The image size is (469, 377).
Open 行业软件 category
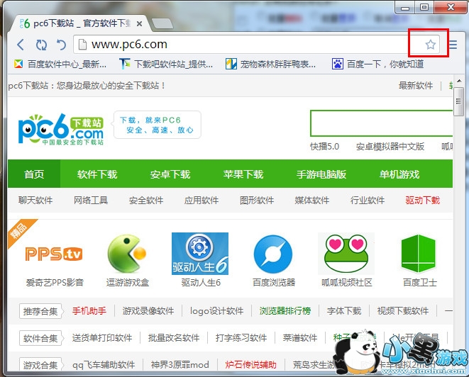click(x=368, y=200)
